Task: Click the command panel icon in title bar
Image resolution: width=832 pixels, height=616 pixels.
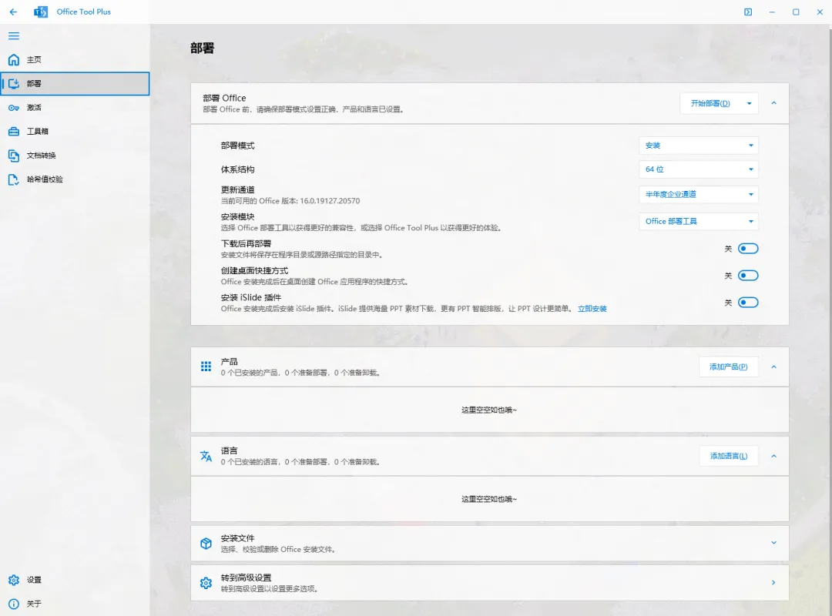Action: point(748,12)
